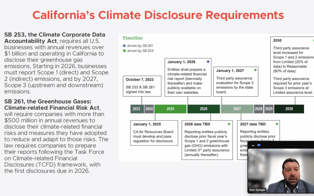Click the green dot in the January 1, 2027 box
Screen dimensions: 314x196
[x=255, y=70]
